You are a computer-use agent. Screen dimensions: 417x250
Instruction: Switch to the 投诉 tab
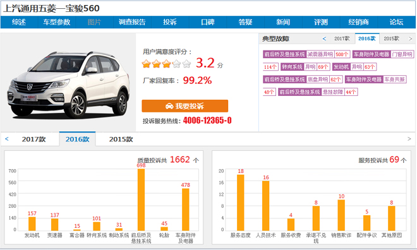click(170, 22)
